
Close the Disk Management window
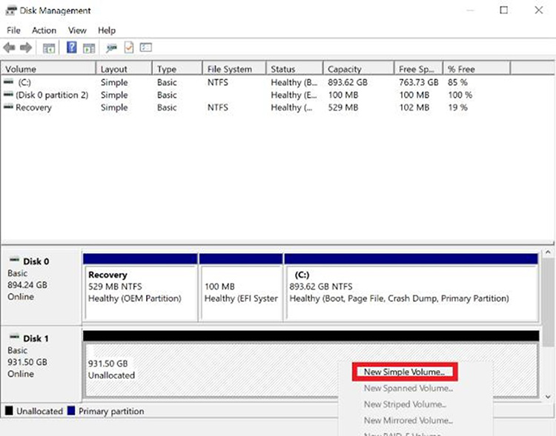(x=539, y=10)
